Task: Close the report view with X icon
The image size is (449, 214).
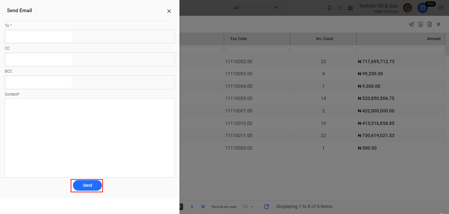Action: coord(438,24)
